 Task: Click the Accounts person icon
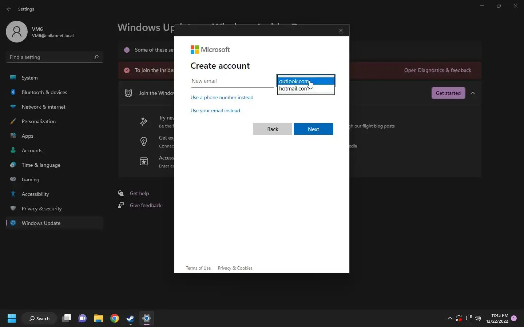[13, 150]
